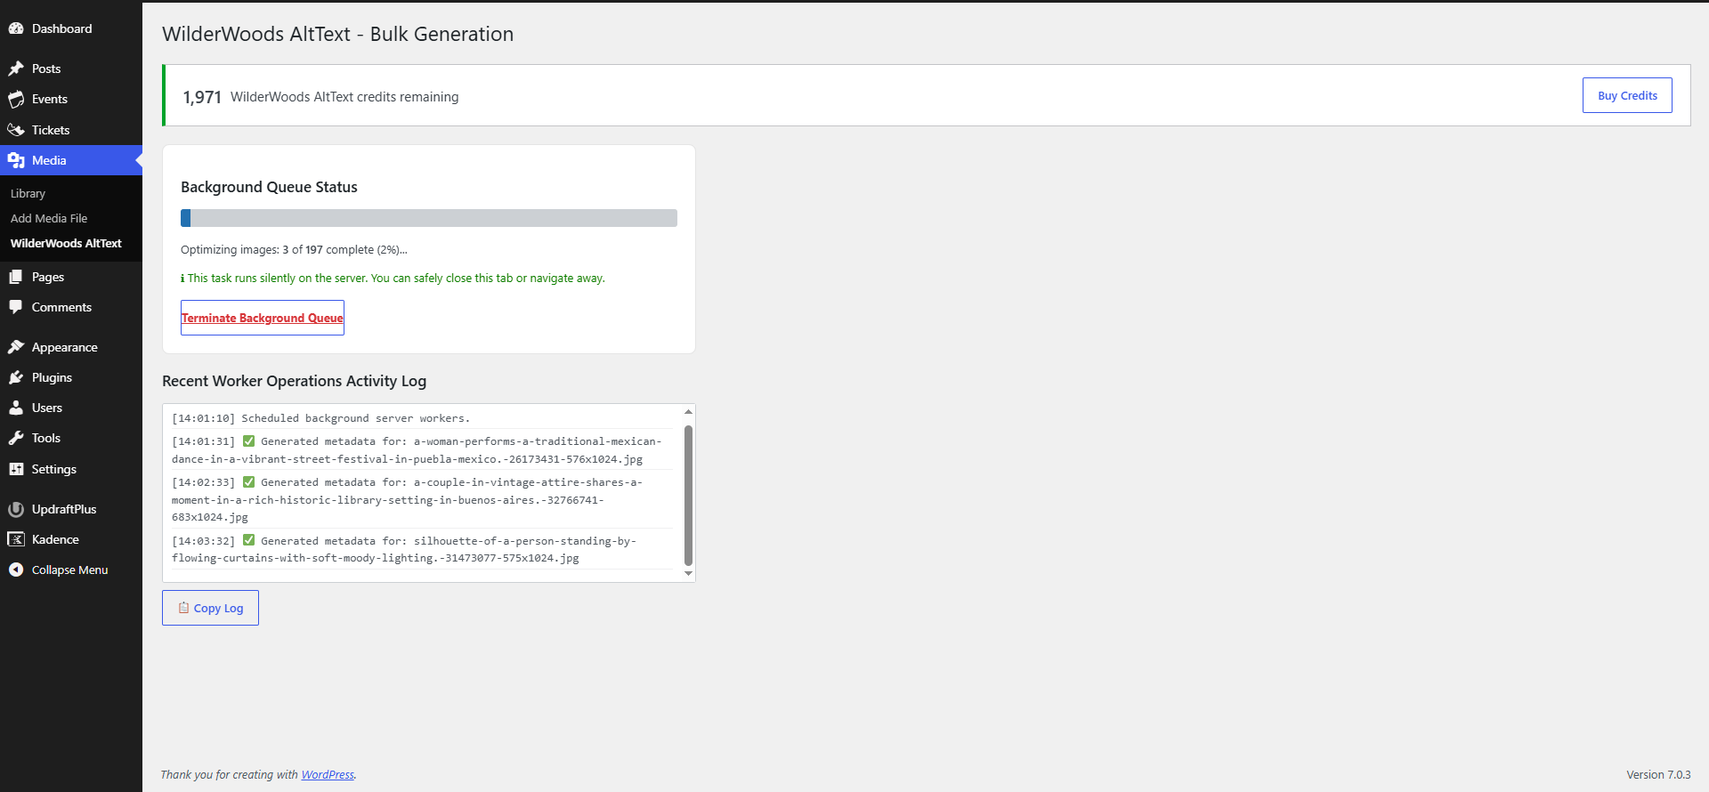This screenshot has height=792, width=1709.
Task: Select WilderWoods AltText submenu item
Action: click(x=66, y=243)
